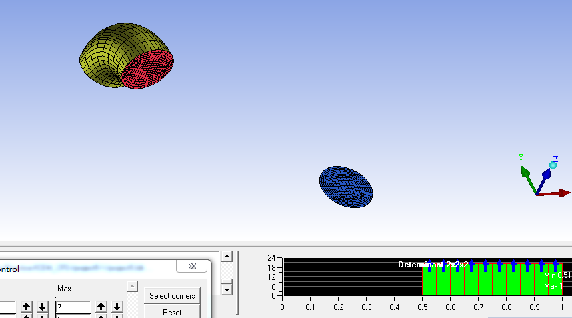The image size is (572, 318).
Task: Select the histogram bar for 0.7 to 0.75
Action: click(x=485, y=279)
